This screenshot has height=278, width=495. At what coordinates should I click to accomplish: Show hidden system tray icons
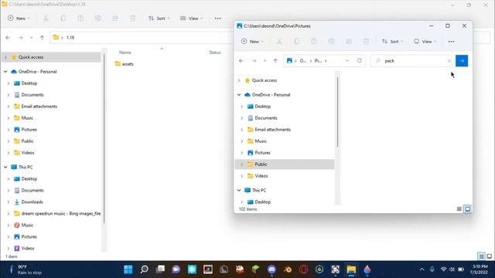422,270
